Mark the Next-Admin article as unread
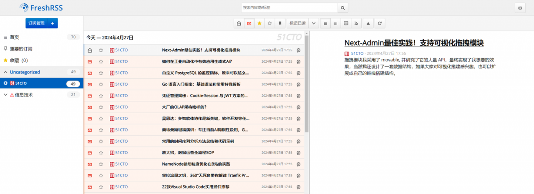 click(90, 50)
